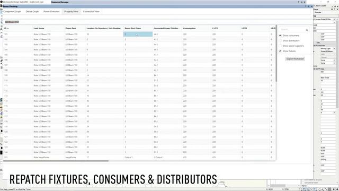Click the Power Port Phase cell of row 102
Viewport: 339px width, 191px height.
[138, 39]
